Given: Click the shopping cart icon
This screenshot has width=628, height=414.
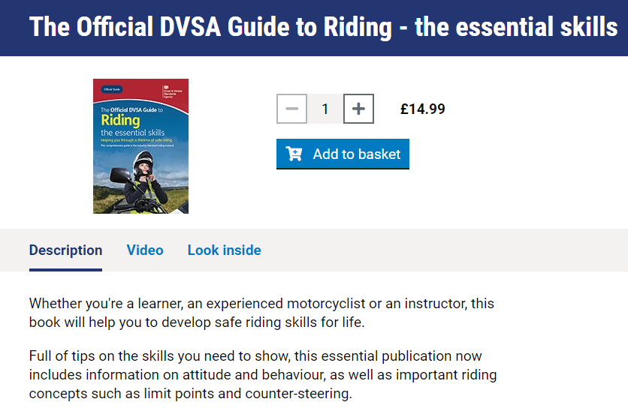Looking at the screenshot, I should [x=294, y=154].
